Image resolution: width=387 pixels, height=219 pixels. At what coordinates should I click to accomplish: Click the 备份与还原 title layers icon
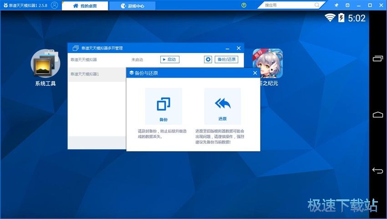(x=132, y=73)
